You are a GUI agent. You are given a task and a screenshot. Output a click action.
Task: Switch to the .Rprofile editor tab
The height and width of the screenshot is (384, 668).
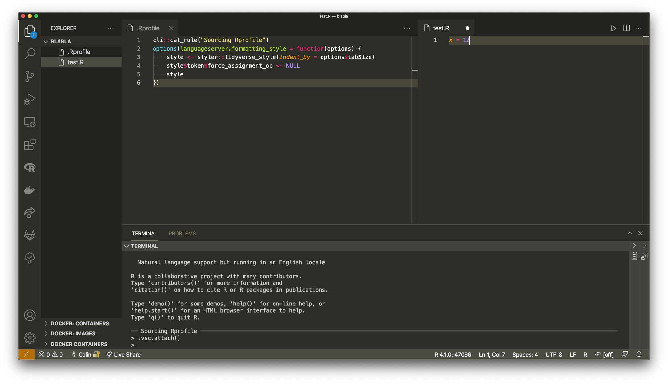coord(148,28)
